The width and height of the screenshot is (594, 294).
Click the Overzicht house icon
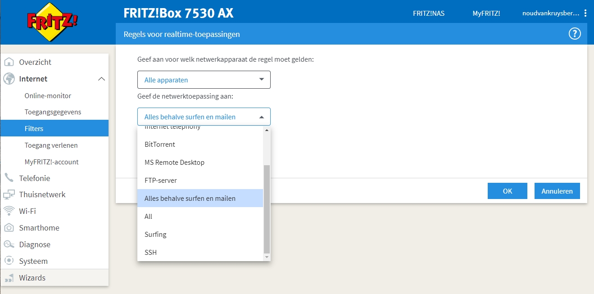coord(9,62)
